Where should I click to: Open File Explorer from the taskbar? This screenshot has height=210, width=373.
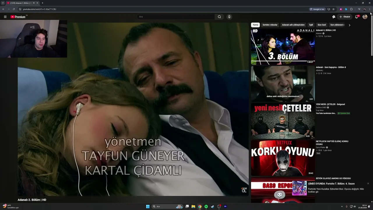pyautogui.click(x=193, y=206)
